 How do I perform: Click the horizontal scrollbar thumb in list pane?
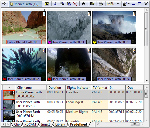point(135,124)
